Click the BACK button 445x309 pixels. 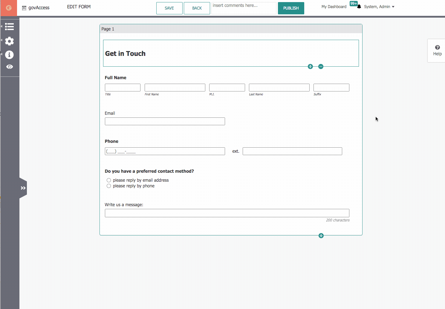[197, 8]
